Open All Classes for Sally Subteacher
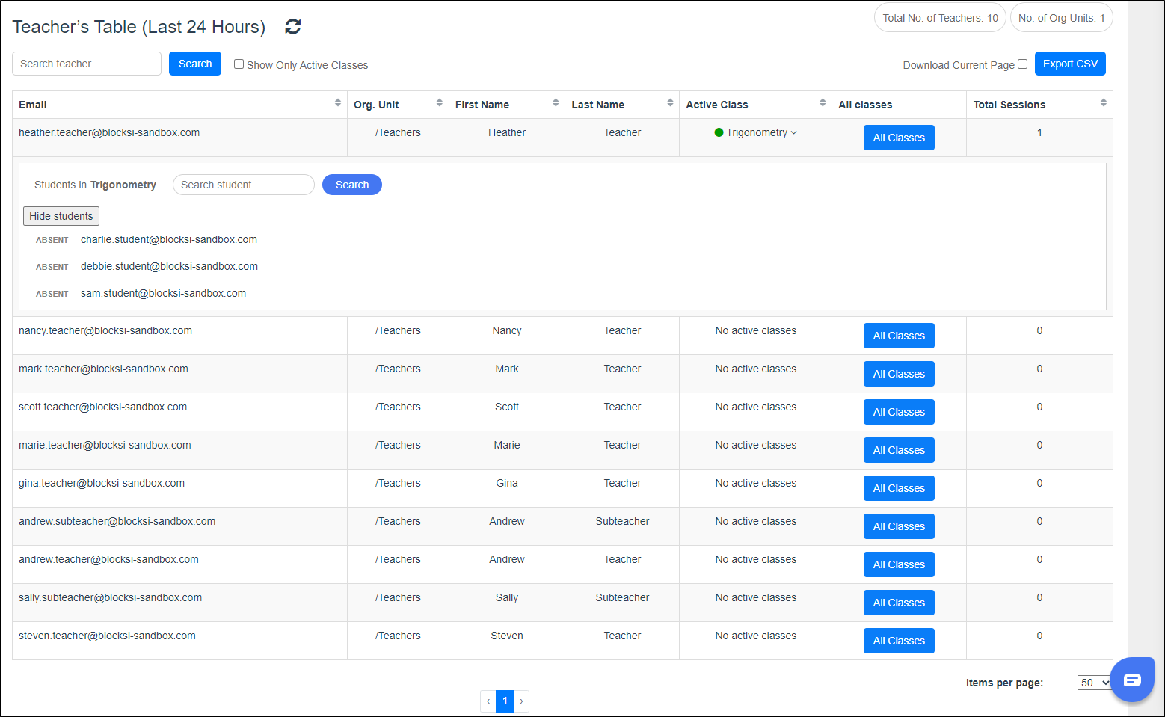This screenshot has width=1165, height=717. point(899,603)
